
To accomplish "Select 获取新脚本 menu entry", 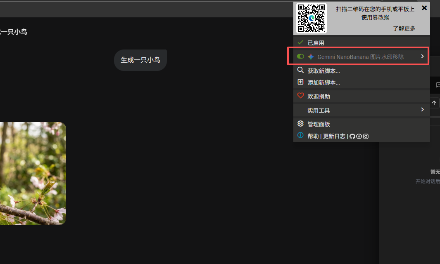I will pyautogui.click(x=323, y=71).
